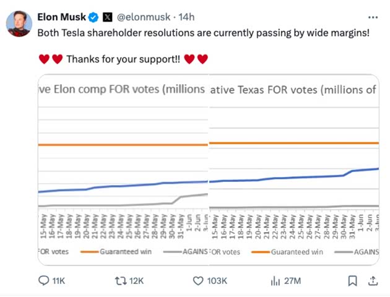390x297 pixels.
Task: Click the reply speech bubble icon
Action: 44,281
